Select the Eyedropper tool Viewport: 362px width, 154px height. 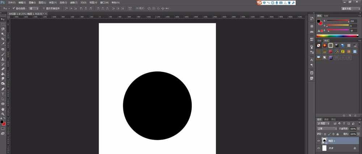click(x=3, y=44)
